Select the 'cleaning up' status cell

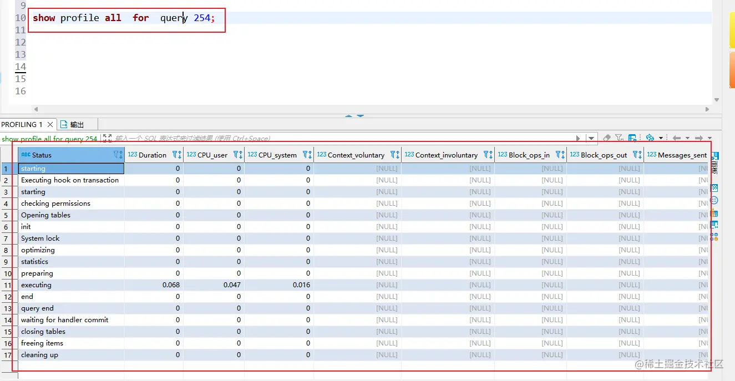pyautogui.click(x=71, y=355)
